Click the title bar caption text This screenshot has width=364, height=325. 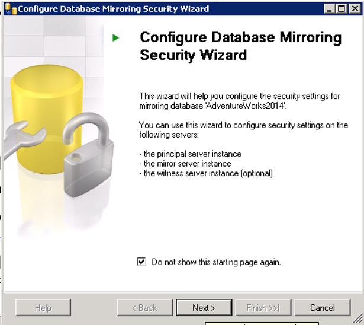pos(114,9)
